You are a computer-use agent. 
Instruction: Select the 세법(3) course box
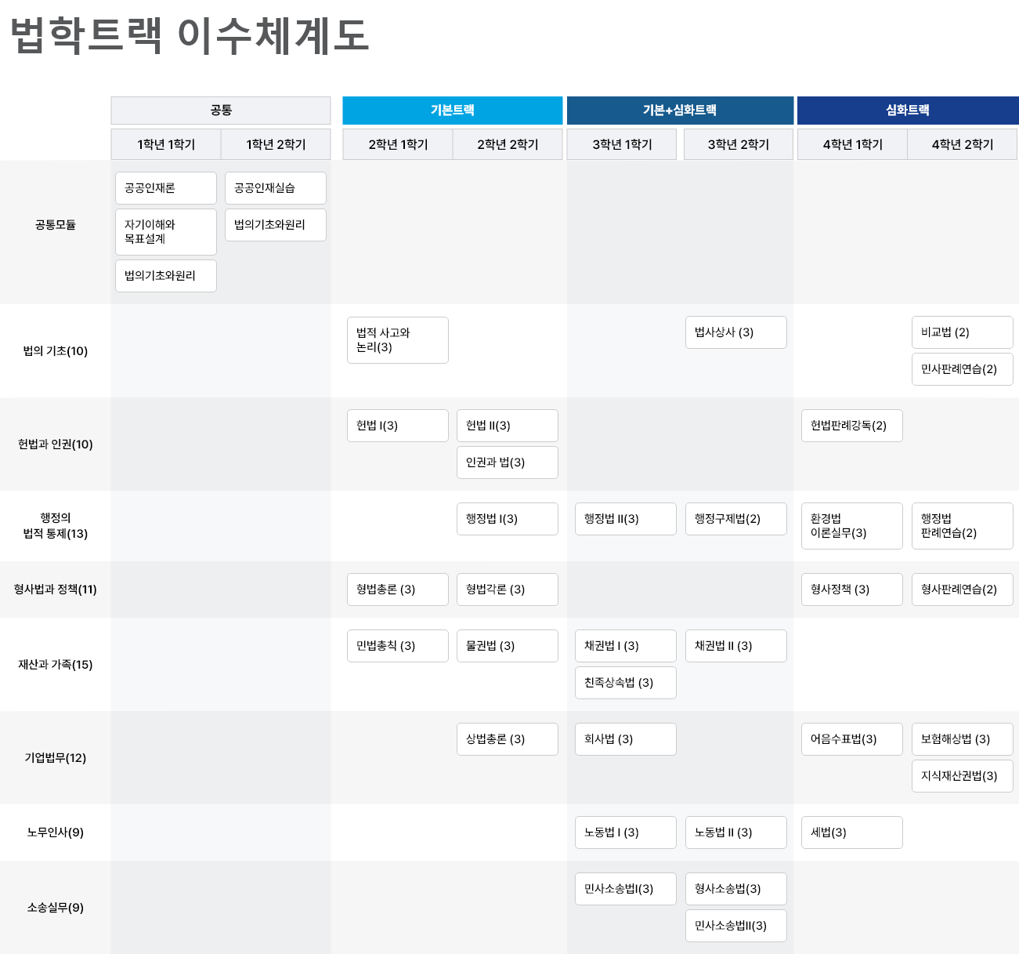coord(851,832)
